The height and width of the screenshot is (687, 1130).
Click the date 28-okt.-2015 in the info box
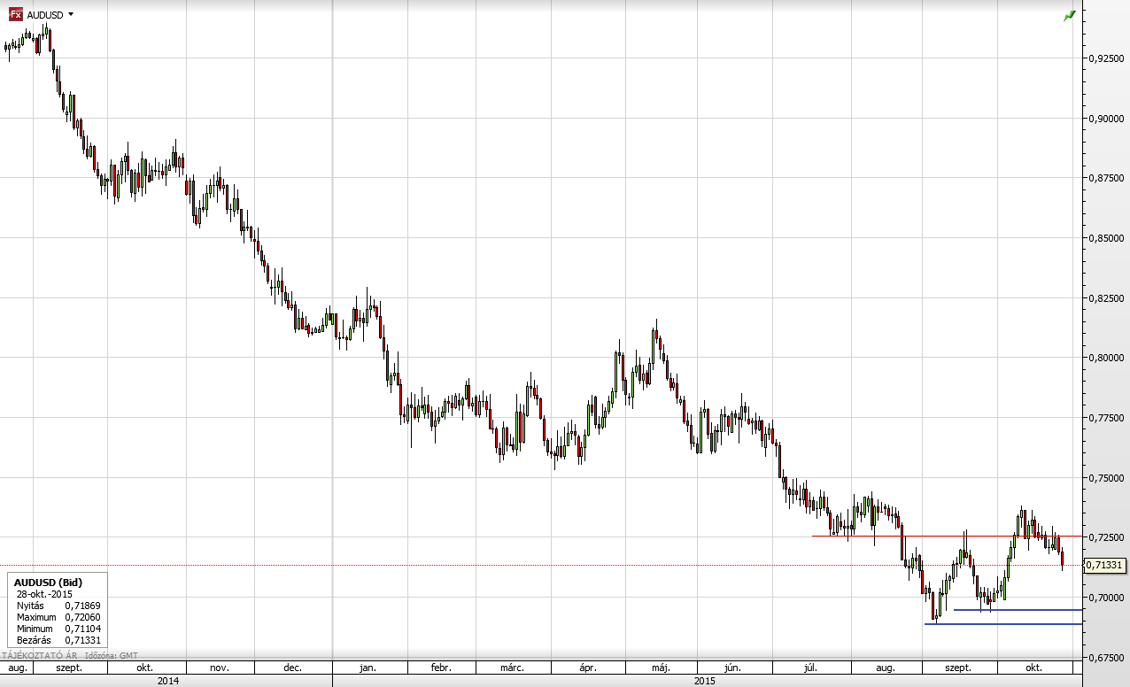[43, 594]
